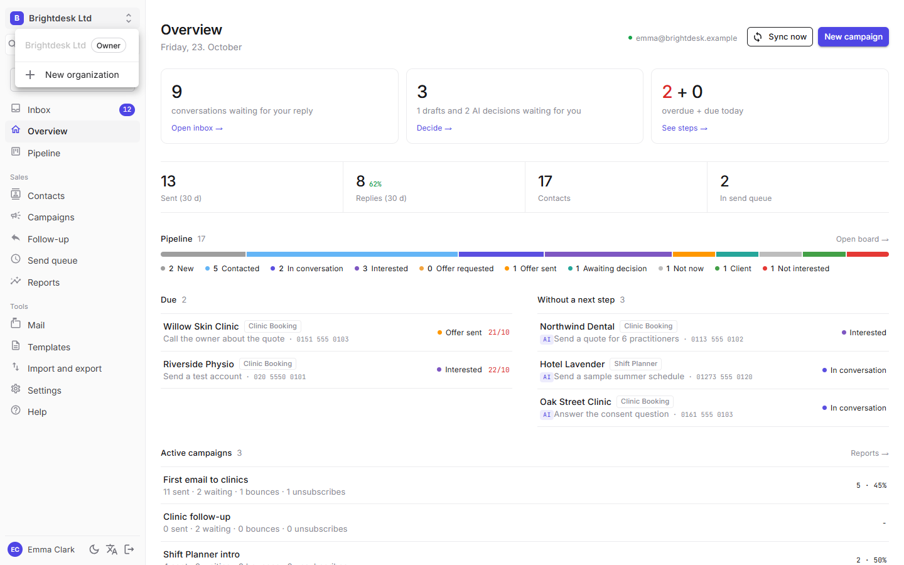
Task: Click the 17 Contacts stat
Action: point(616,187)
